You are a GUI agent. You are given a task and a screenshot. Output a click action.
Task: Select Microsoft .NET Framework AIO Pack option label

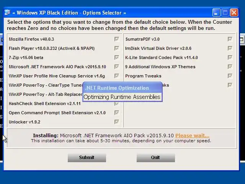(x=57, y=67)
